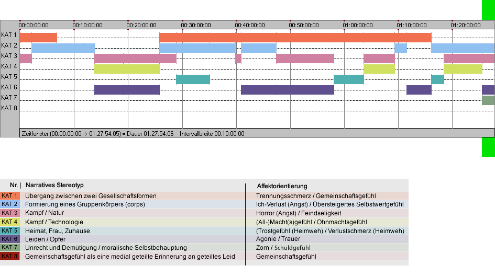This screenshot has width=495, height=277.
Task: Select the KAT 5 row label in timeline
Action: pyautogui.click(x=9, y=77)
